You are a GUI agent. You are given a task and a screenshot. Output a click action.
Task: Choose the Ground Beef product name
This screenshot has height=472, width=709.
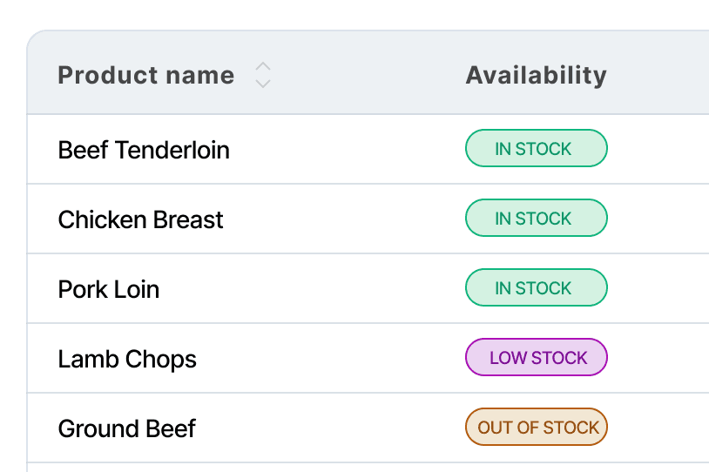127,428
